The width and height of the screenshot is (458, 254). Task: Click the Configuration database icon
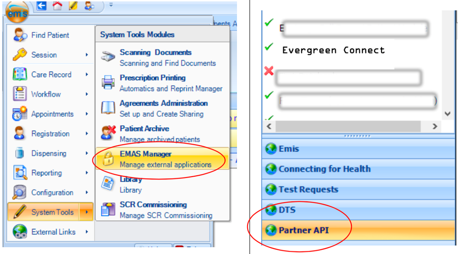[20, 192]
